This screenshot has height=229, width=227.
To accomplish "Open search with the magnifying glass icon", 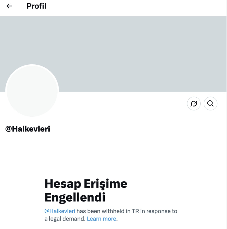I will tap(210, 104).
